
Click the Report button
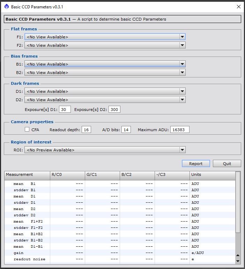196,164
